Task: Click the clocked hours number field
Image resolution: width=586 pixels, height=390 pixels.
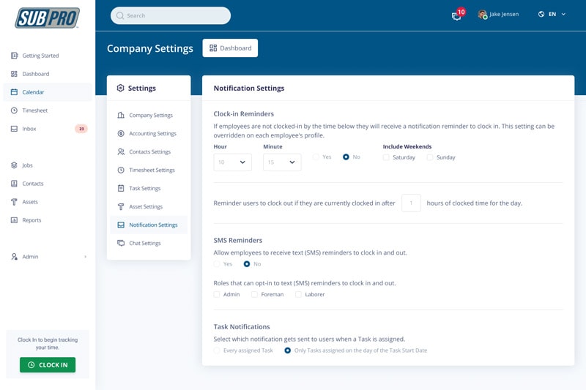Action: 411,203
